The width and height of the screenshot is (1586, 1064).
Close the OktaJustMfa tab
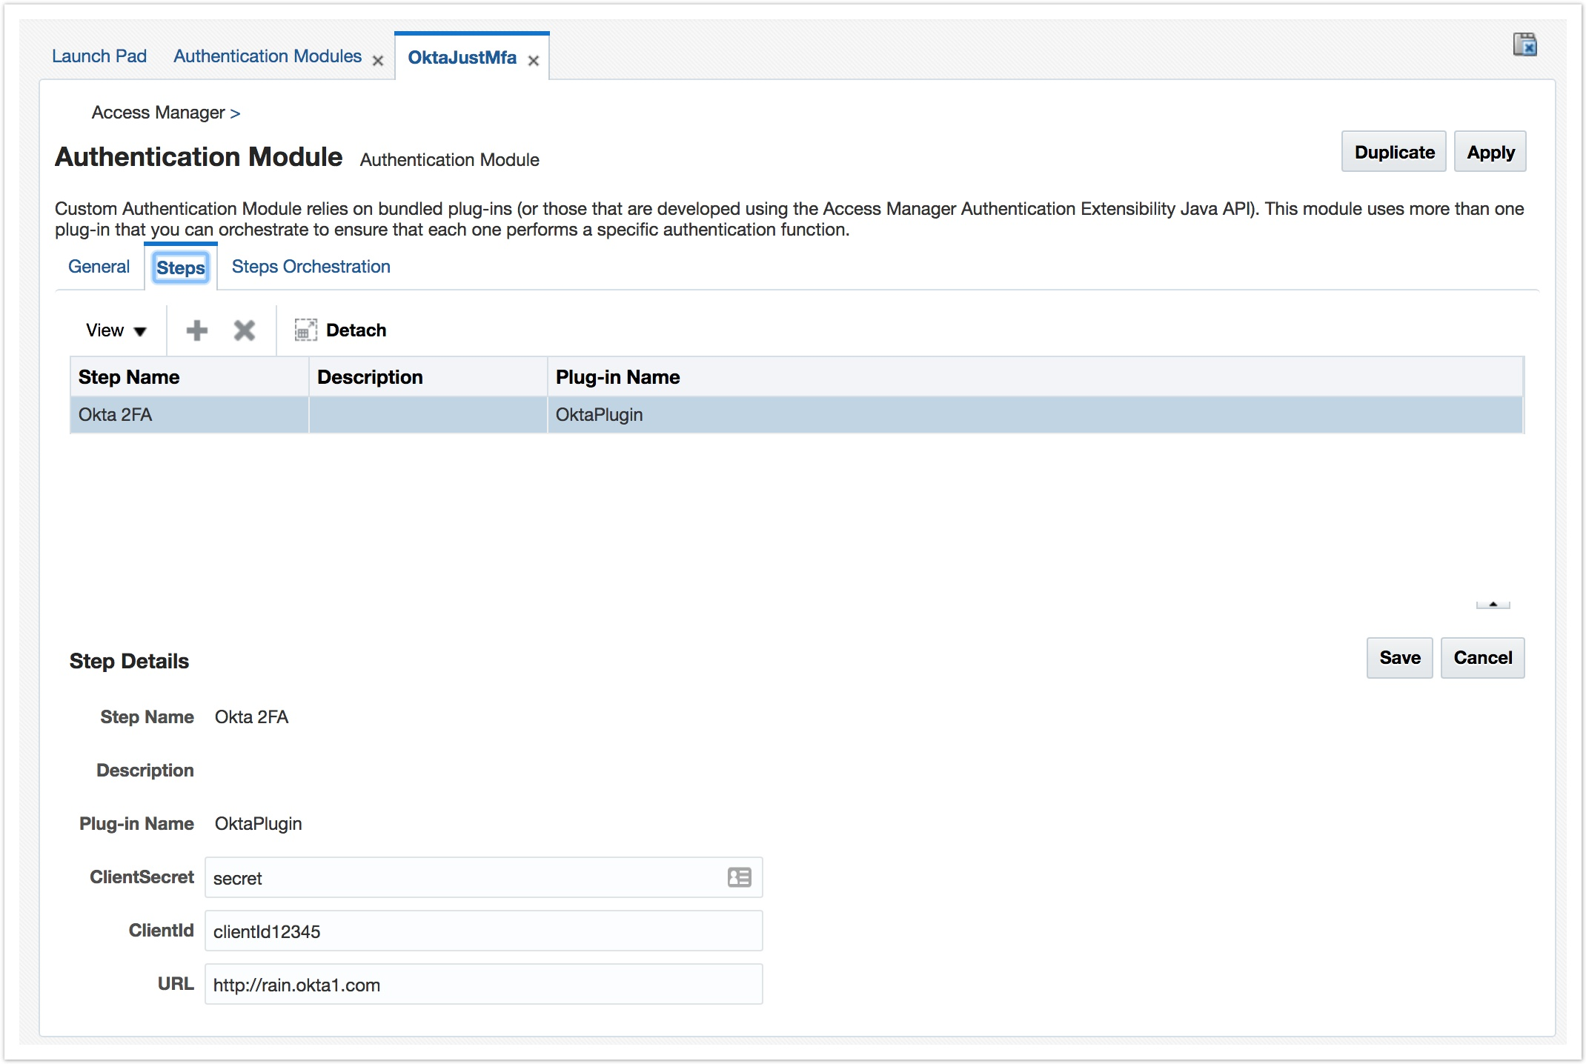534,61
